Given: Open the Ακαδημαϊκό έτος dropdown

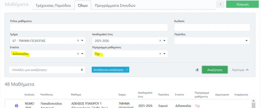Looking at the screenshot, I should [x=164, y=41].
